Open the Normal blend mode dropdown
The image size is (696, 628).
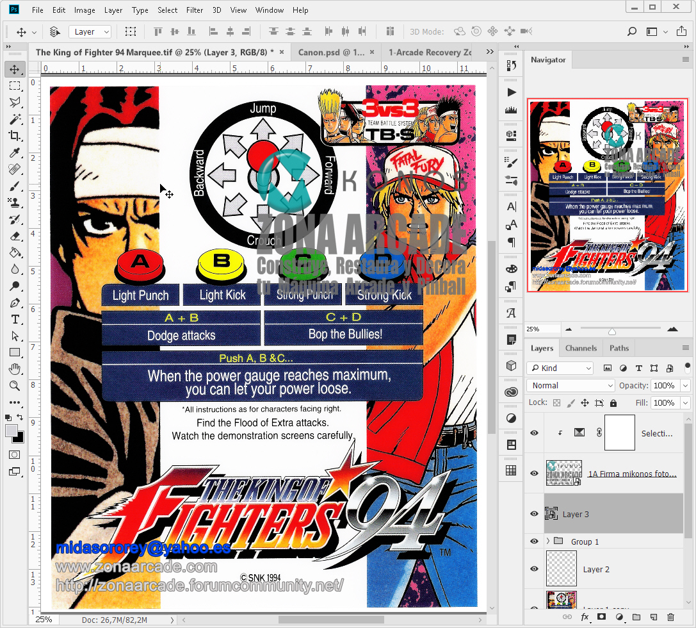click(569, 385)
